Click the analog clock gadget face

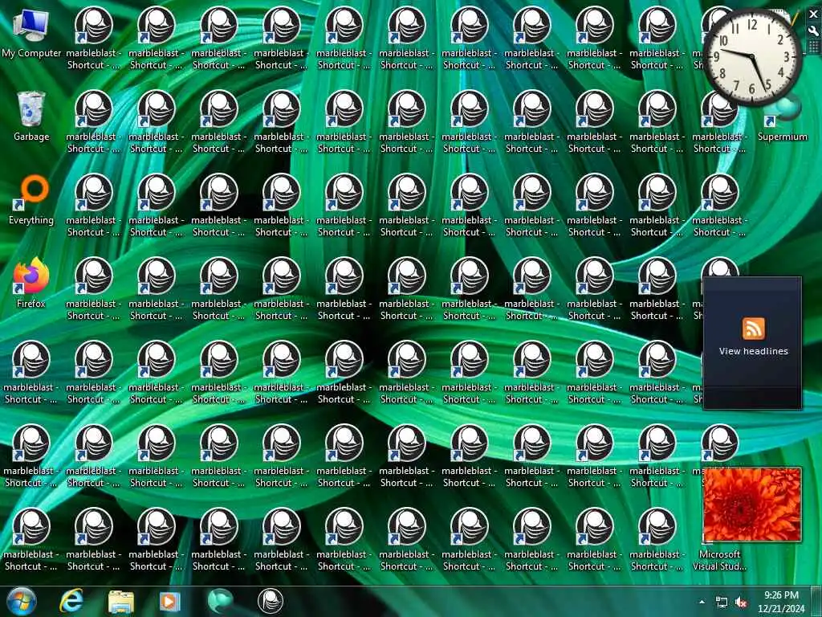coord(752,56)
